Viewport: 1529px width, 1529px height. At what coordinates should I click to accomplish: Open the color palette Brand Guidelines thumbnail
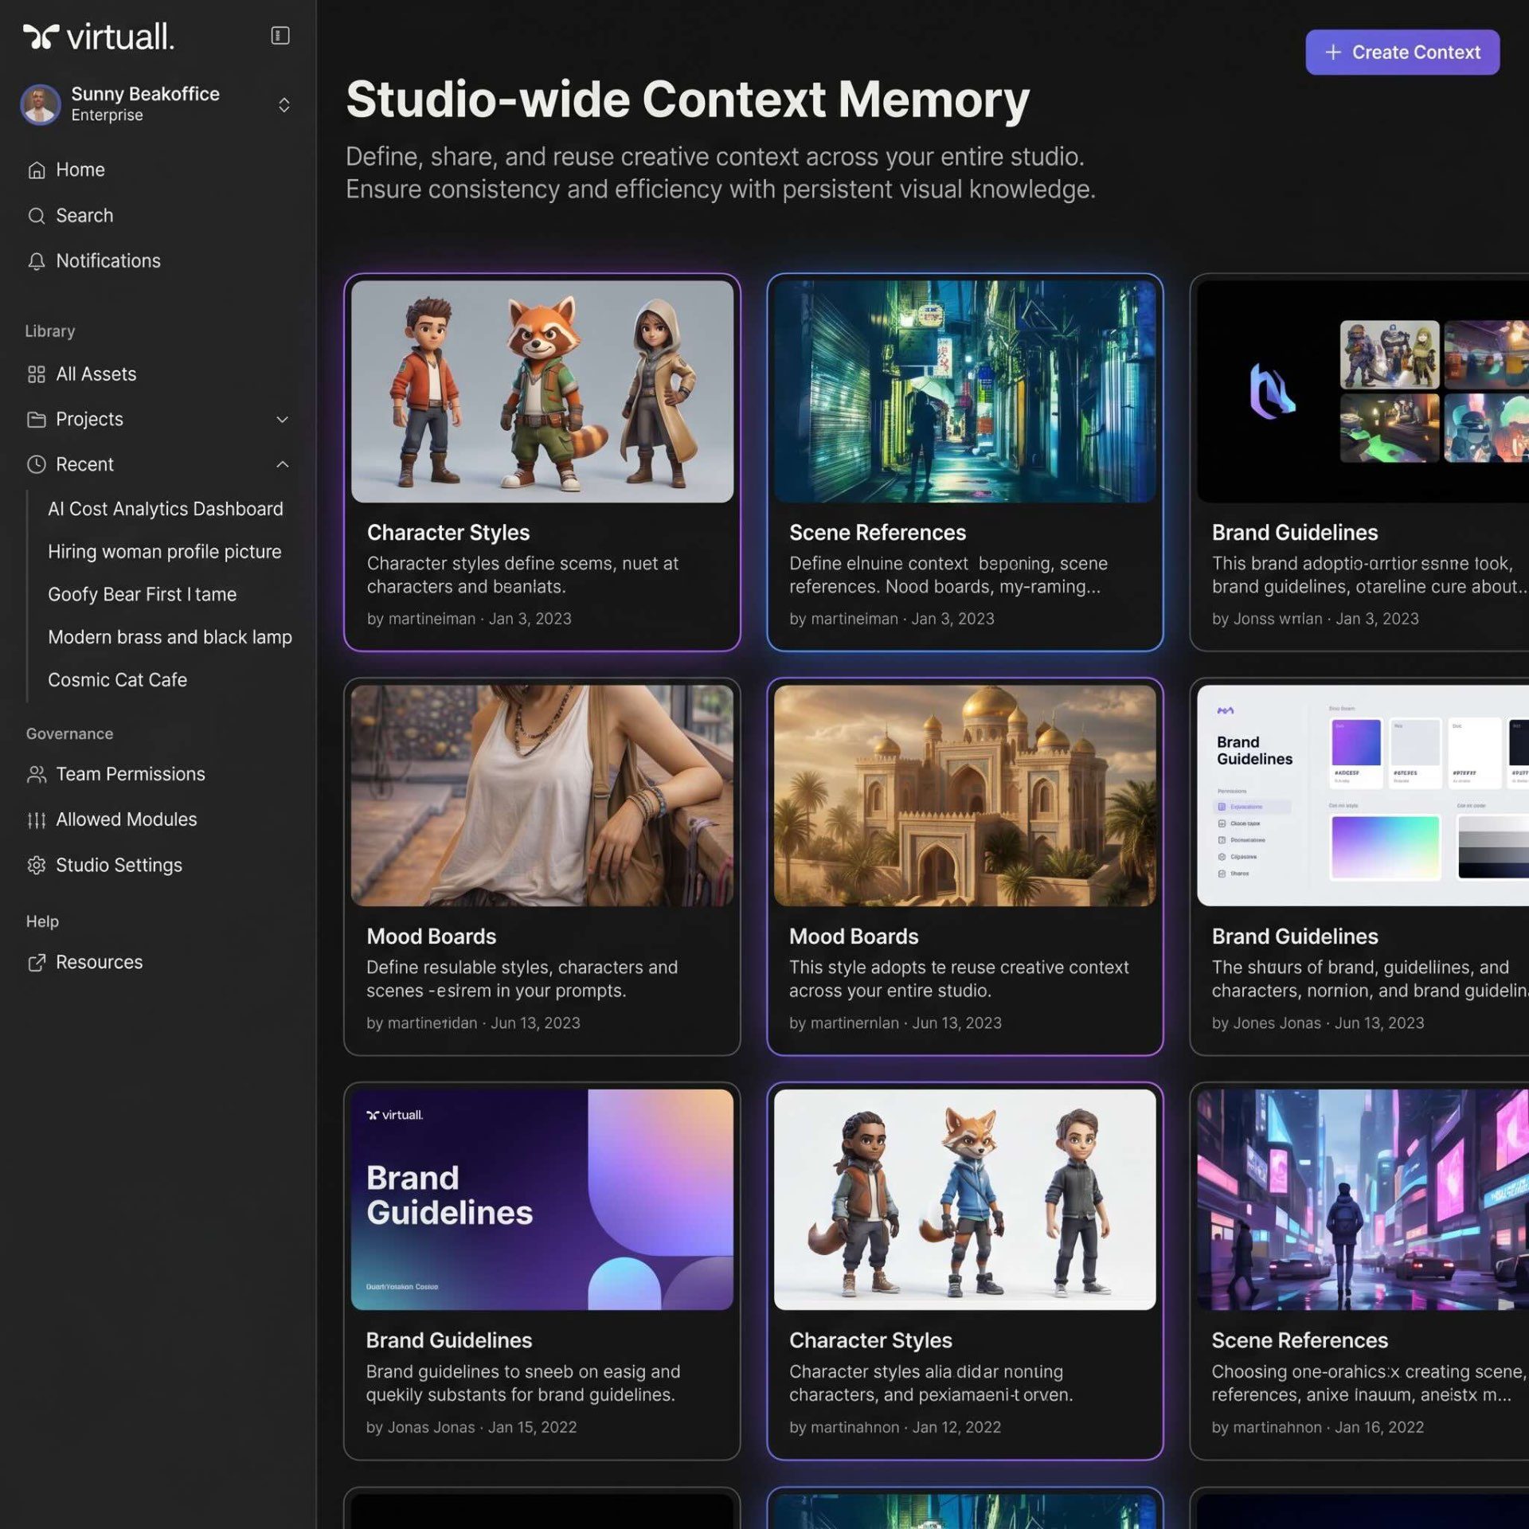1363,796
